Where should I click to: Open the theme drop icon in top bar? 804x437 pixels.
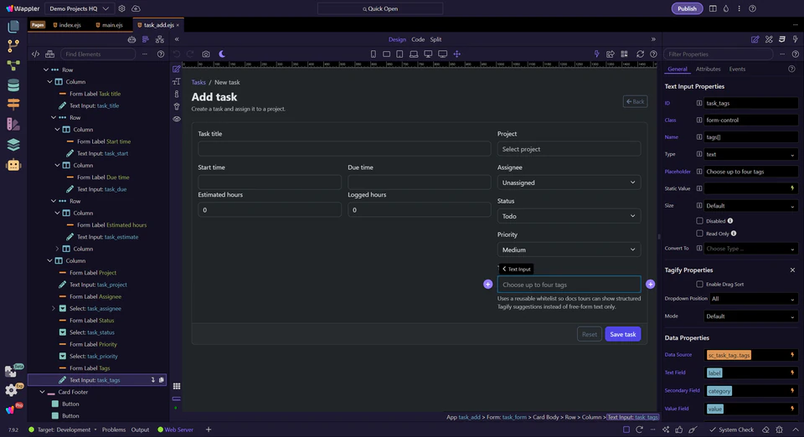tap(725, 8)
